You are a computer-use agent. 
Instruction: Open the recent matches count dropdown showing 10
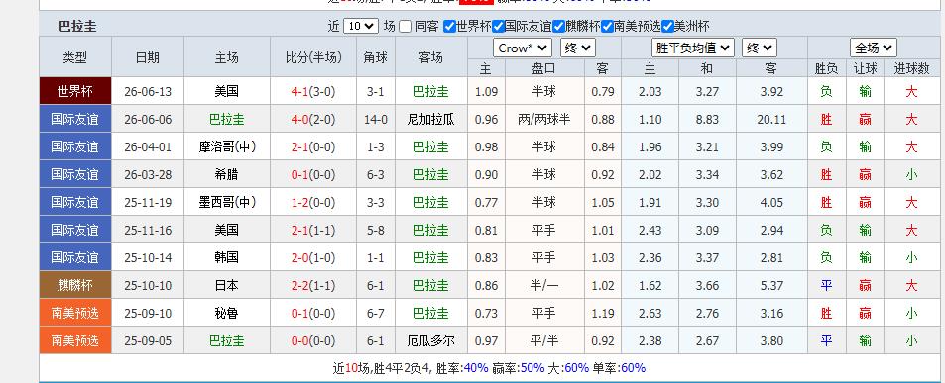pyautogui.click(x=361, y=27)
